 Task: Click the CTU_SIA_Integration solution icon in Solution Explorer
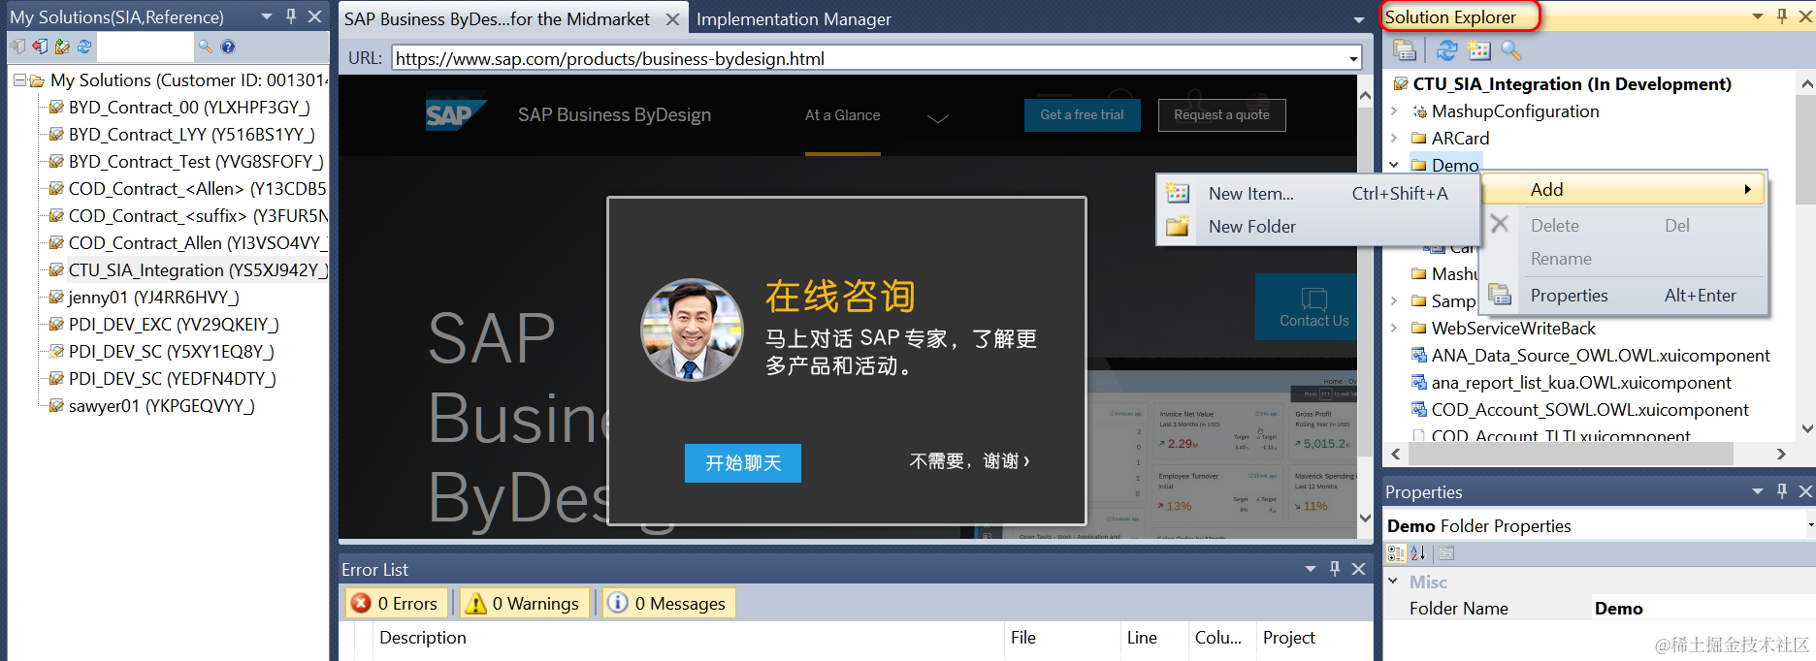(x=1401, y=84)
